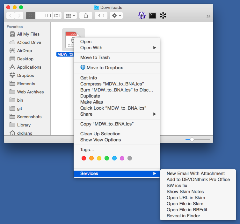Click the black asterisk toolbar icon
The width and height of the screenshot is (240, 224).
tap(163, 15)
